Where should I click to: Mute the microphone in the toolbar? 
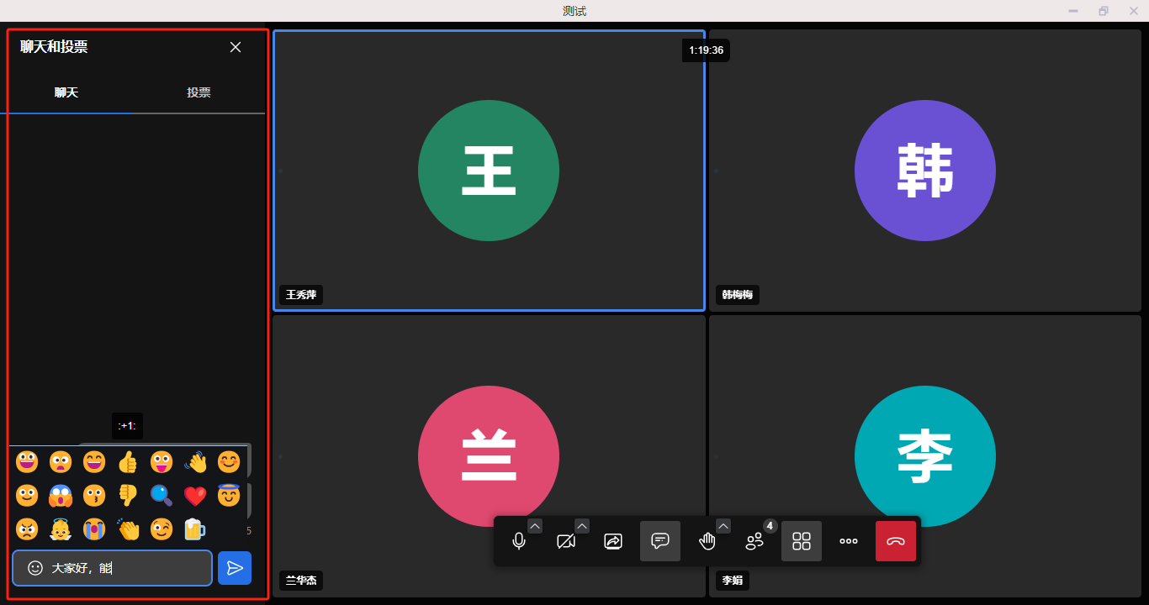[519, 541]
